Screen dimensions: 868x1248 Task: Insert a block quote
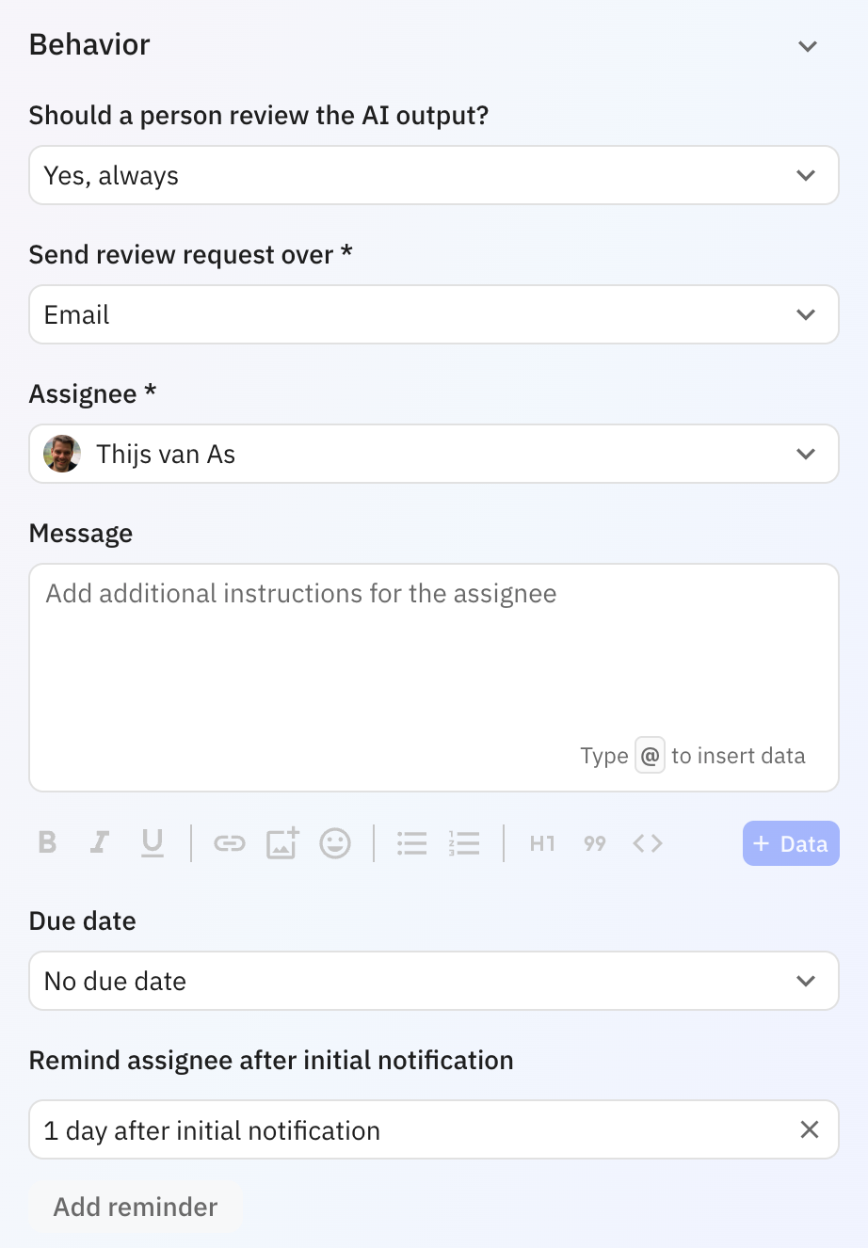pos(595,843)
